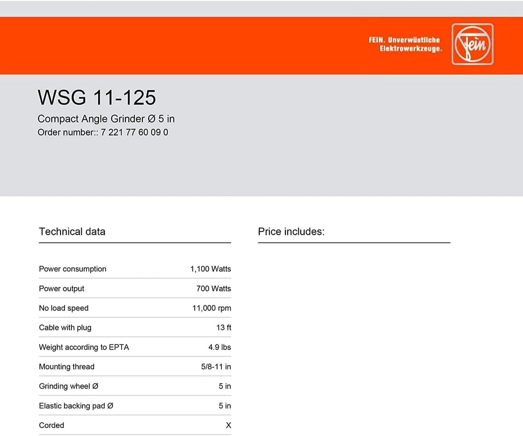Click the X mark beside Corded
This screenshot has width=523, height=436.
228,425
